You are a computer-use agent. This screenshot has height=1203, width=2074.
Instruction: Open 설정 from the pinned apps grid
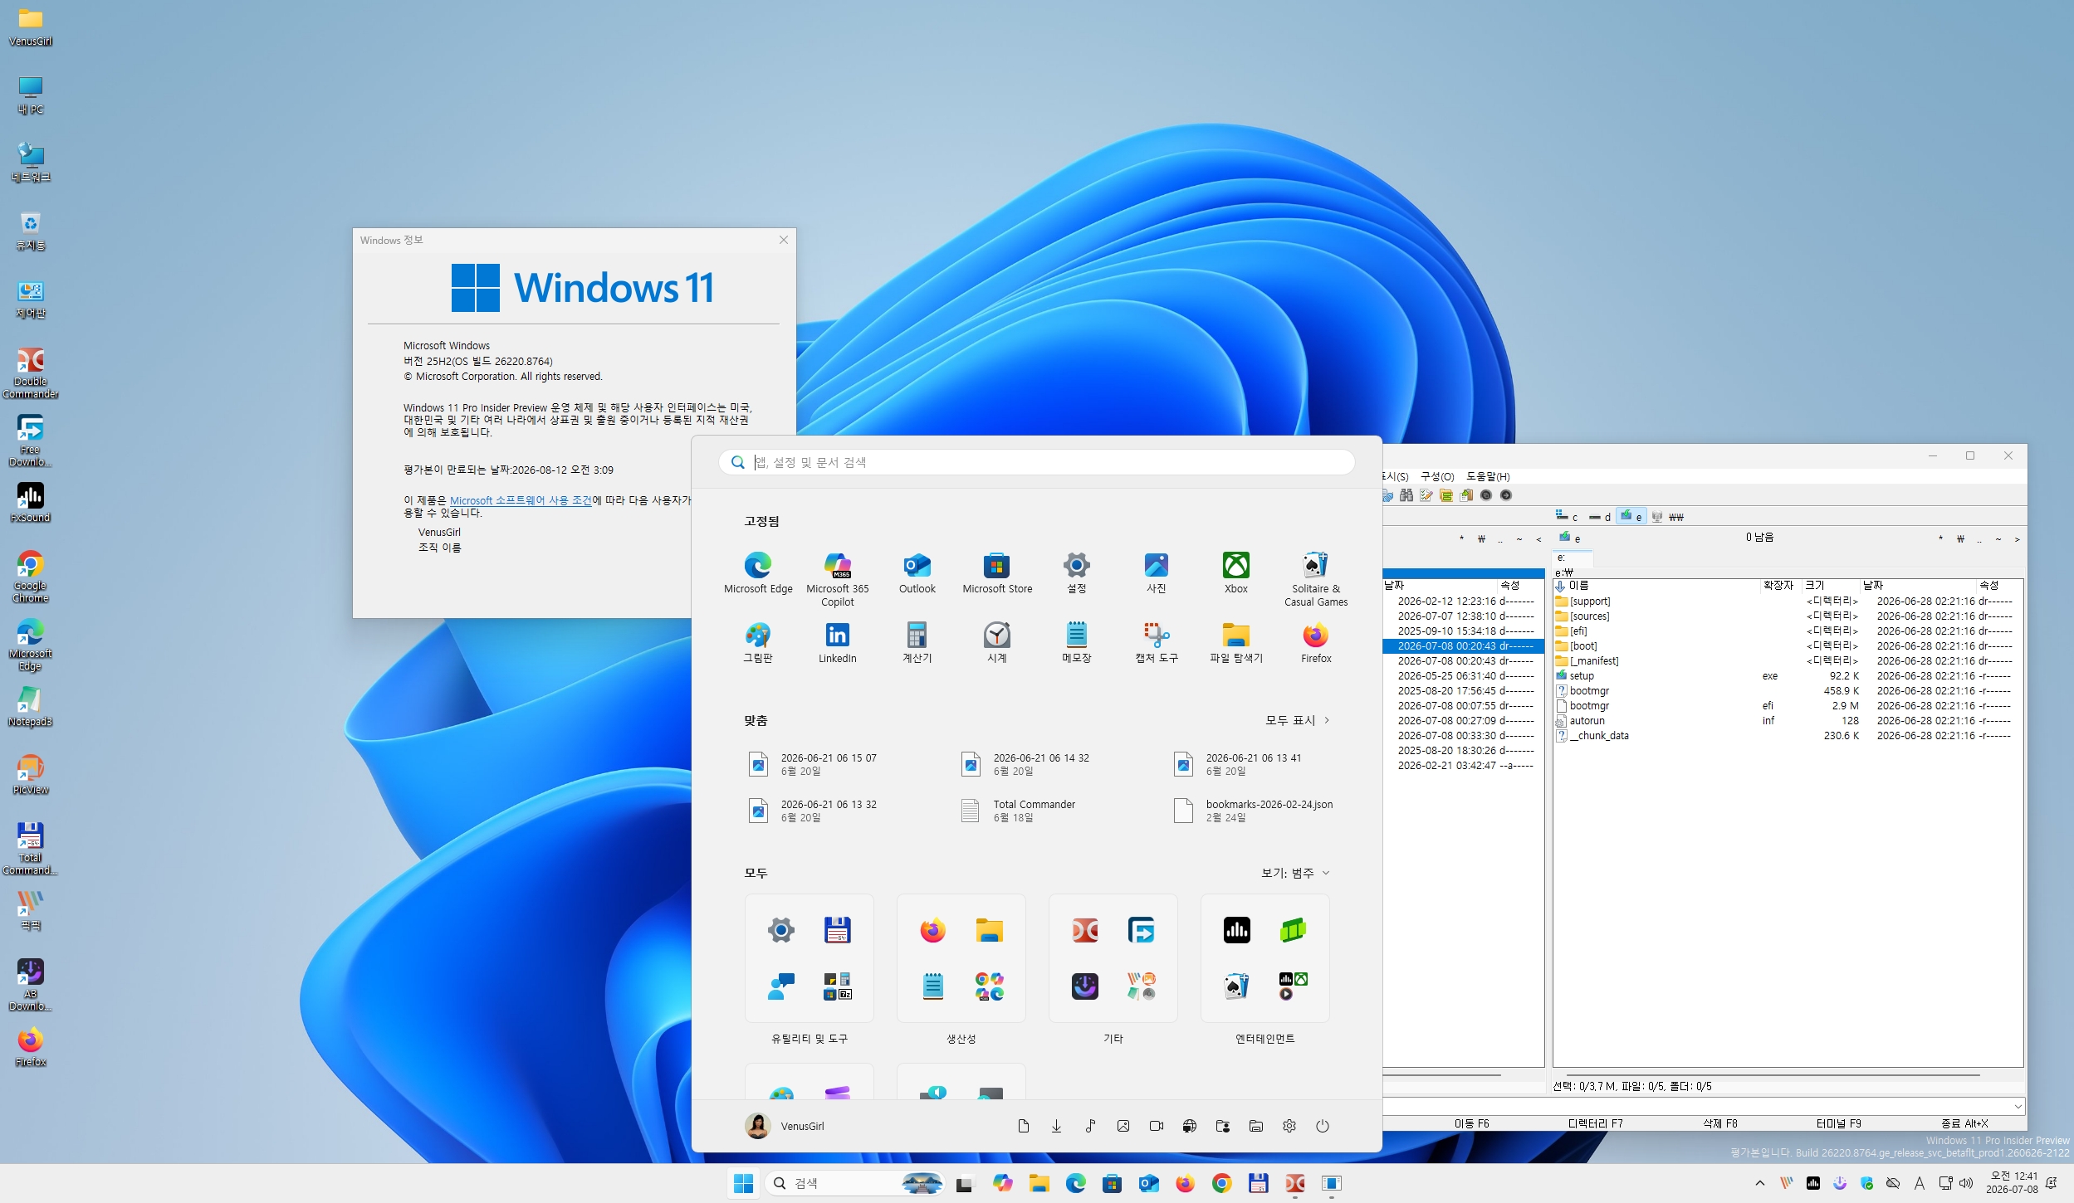[x=1077, y=573]
